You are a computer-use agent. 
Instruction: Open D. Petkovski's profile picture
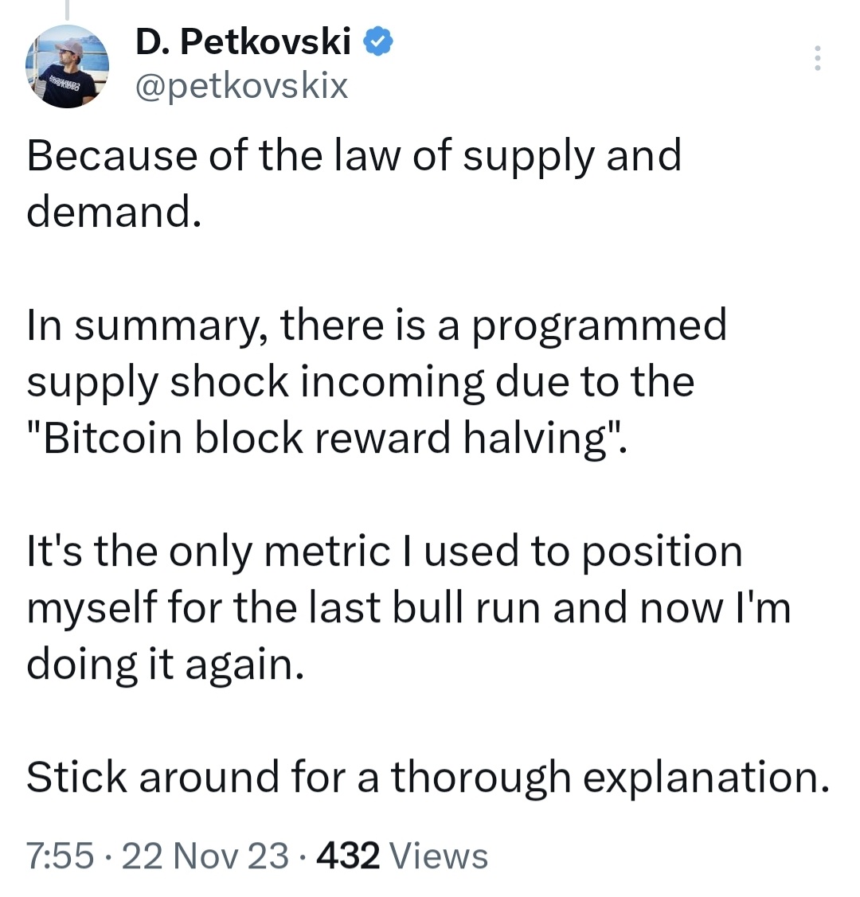point(66,67)
